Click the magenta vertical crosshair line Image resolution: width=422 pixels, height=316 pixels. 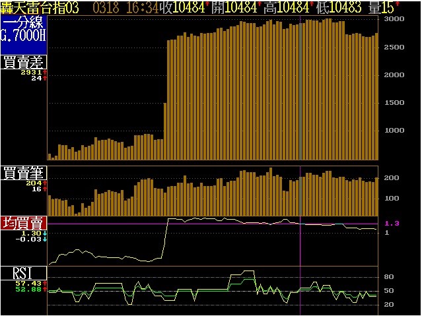coord(300,132)
